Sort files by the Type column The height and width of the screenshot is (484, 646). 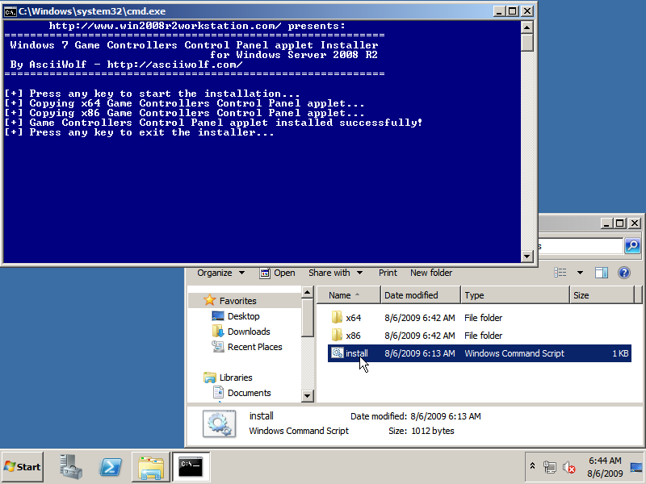515,295
